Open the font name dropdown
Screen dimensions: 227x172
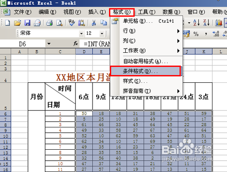click(x=81, y=34)
